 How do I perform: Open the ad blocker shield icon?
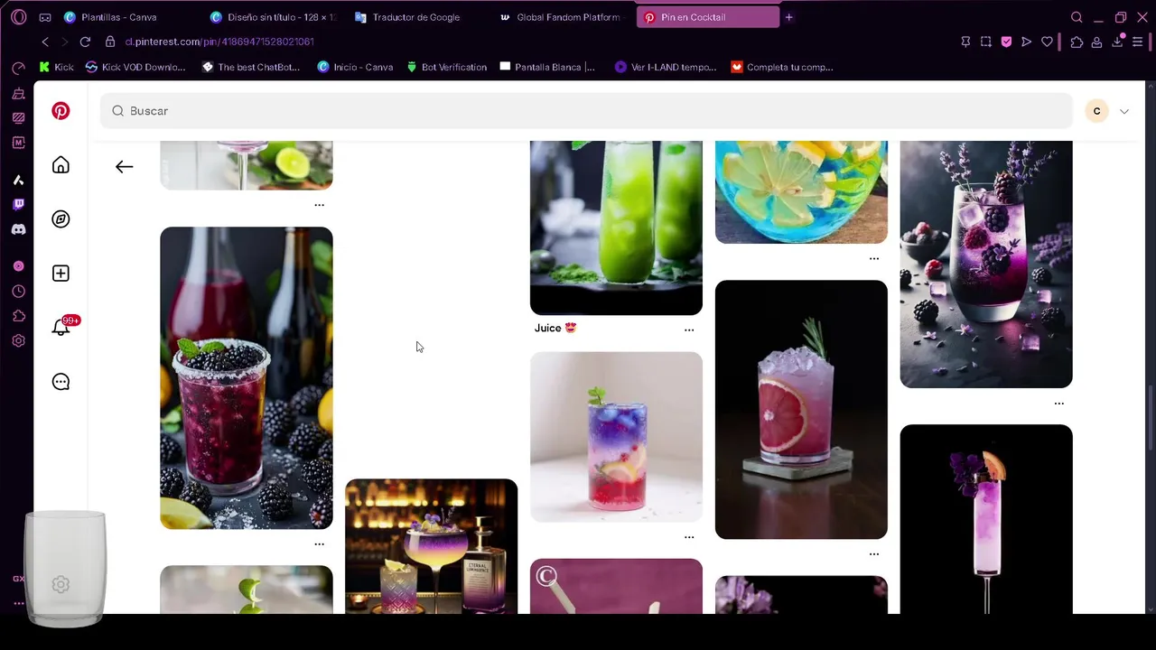(1006, 42)
